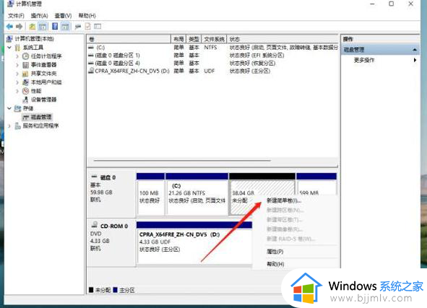
Task: Click the icon beside 事件查看器
Action: point(25,65)
